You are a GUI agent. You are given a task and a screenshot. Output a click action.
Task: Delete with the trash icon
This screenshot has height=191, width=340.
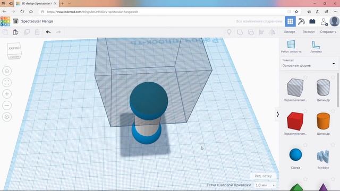click(x=37, y=32)
